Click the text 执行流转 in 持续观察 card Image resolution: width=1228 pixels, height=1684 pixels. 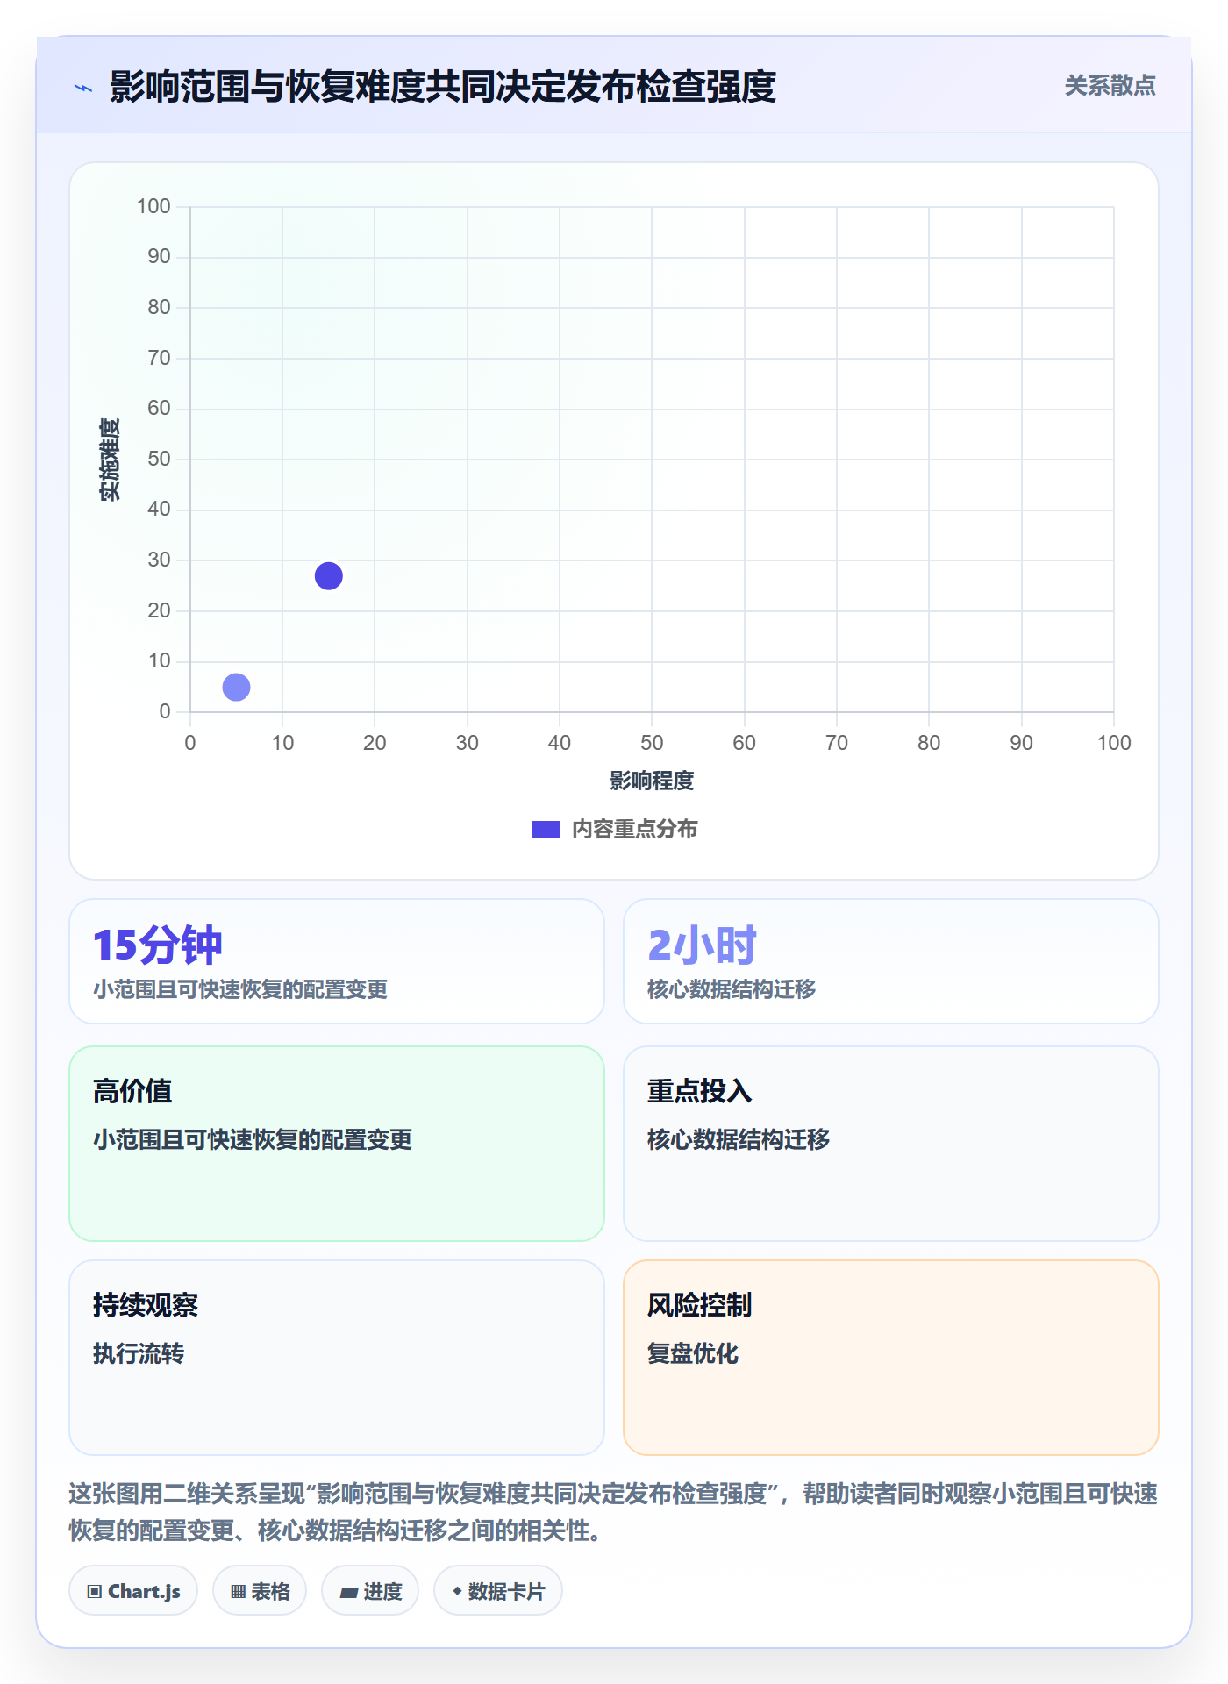tap(139, 1353)
